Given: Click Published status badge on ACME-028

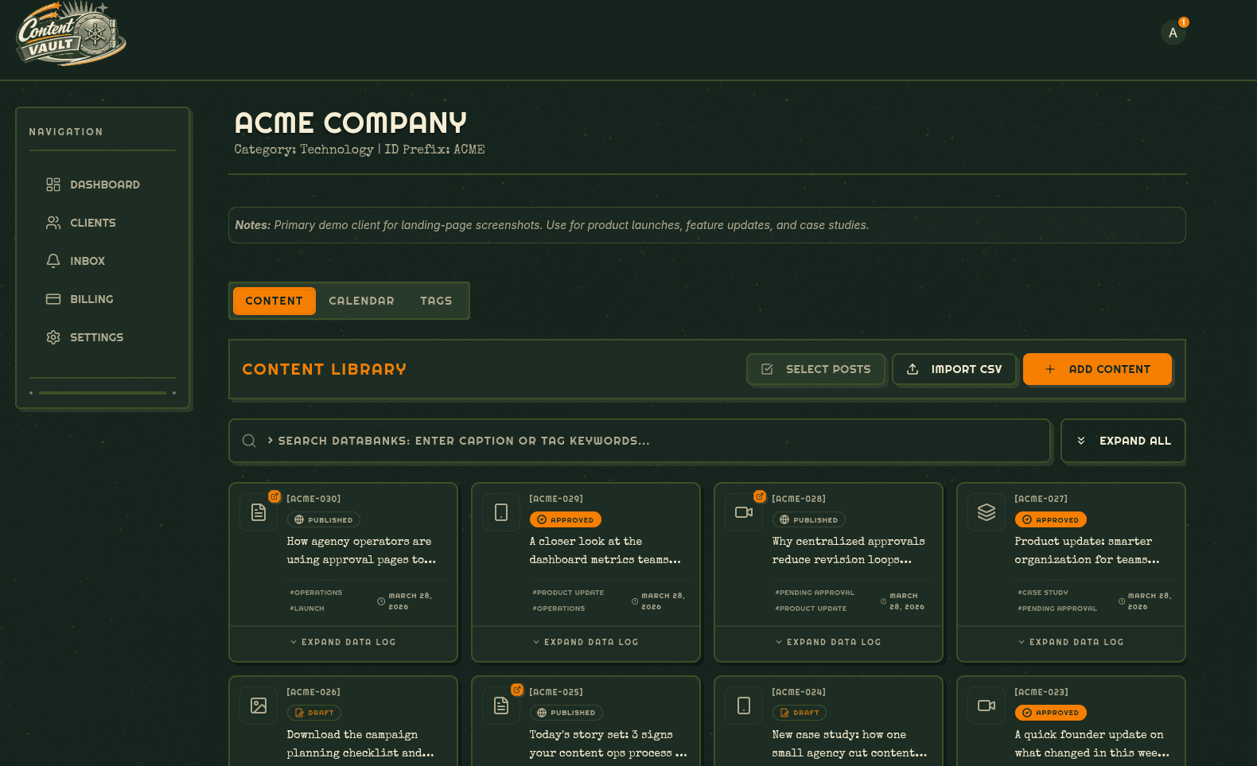Looking at the screenshot, I should [x=809, y=519].
